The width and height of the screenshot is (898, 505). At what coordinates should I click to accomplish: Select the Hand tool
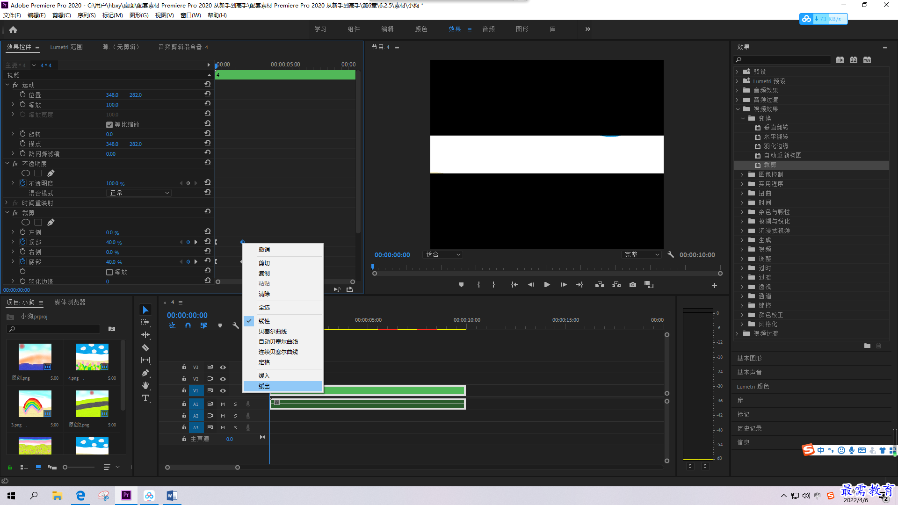(145, 385)
